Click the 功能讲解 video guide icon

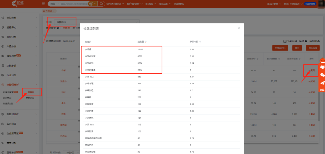pos(285,41)
